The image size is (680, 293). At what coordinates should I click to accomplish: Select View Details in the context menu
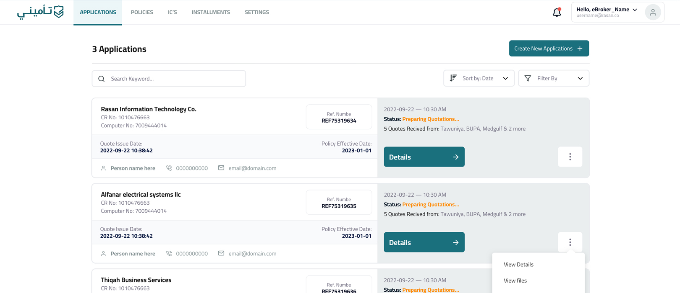tap(518, 265)
